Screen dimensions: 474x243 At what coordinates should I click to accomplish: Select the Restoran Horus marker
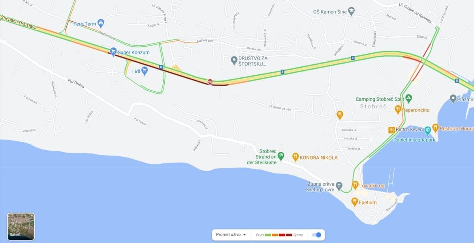click(435, 127)
